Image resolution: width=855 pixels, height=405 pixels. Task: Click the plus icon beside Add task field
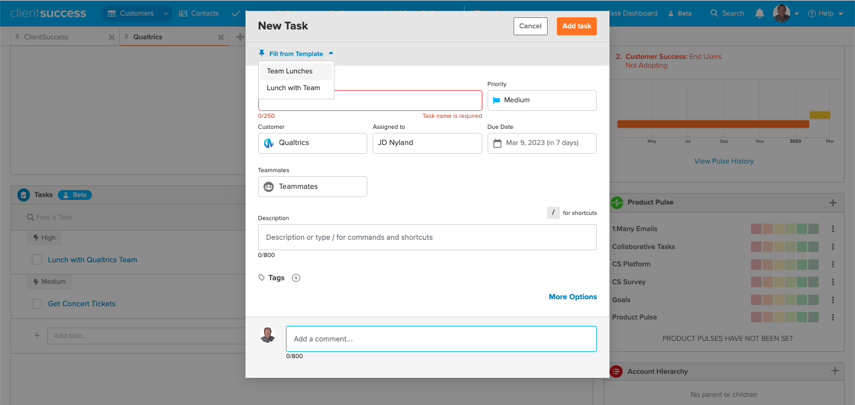coord(37,336)
